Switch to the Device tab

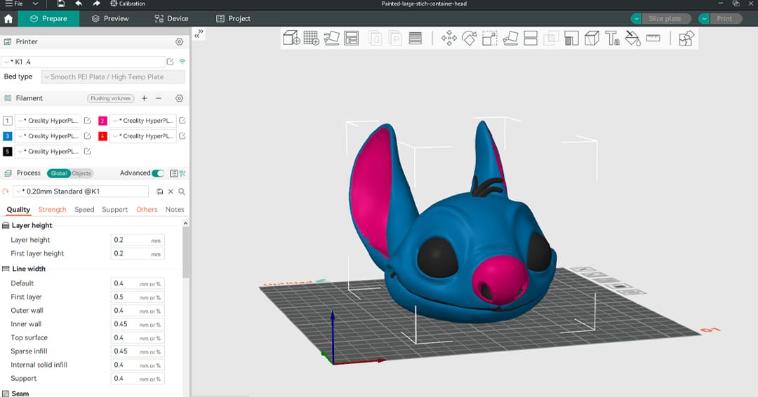tap(171, 19)
